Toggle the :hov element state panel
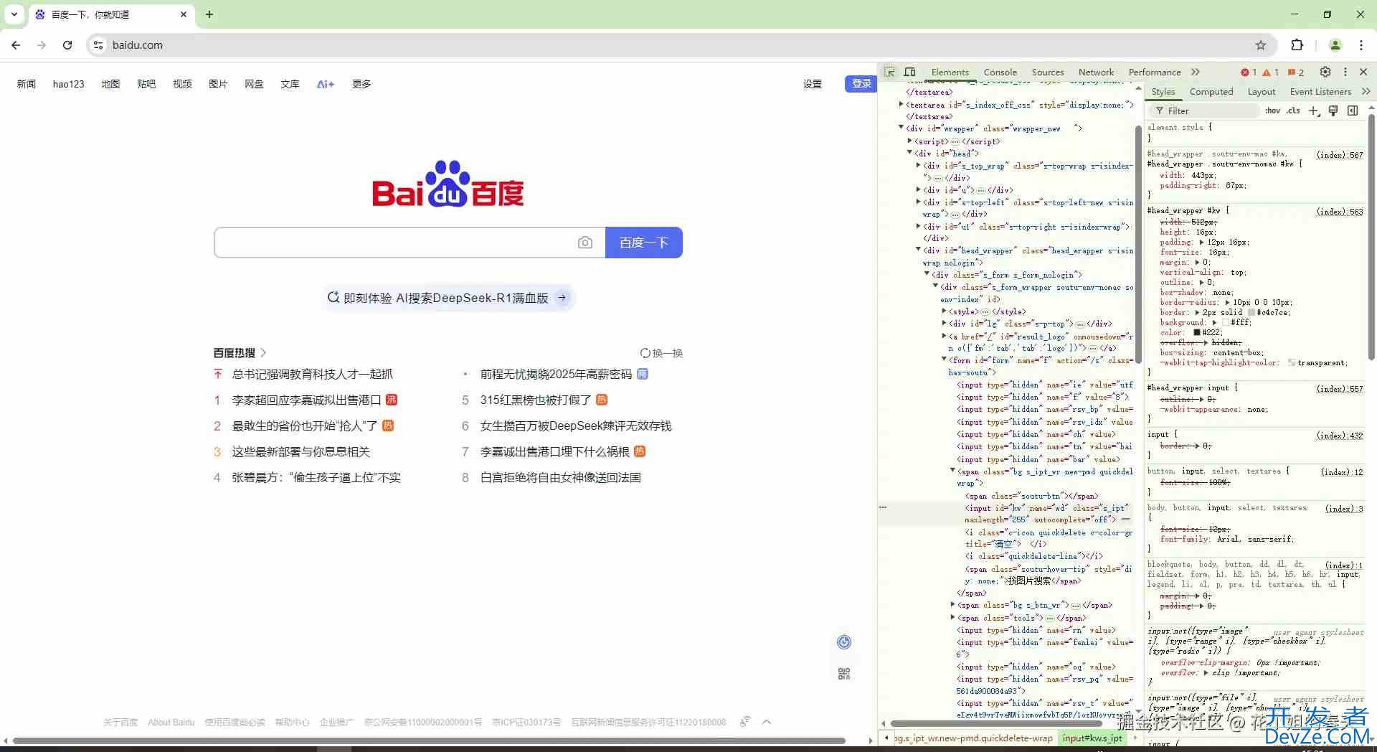 point(1272,111)
